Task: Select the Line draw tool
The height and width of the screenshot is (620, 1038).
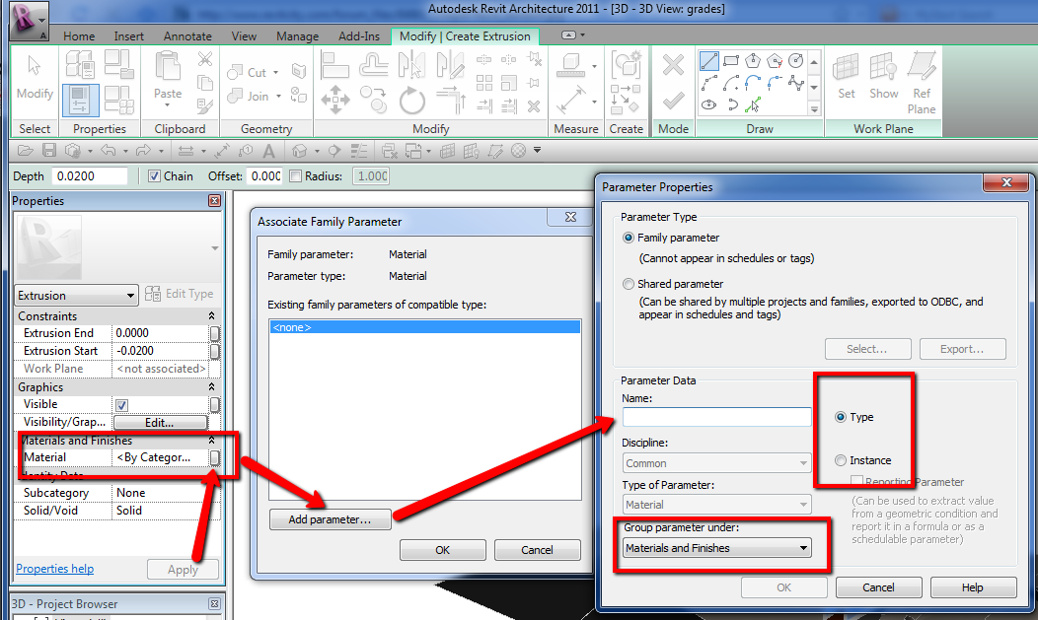Action: 709,61
